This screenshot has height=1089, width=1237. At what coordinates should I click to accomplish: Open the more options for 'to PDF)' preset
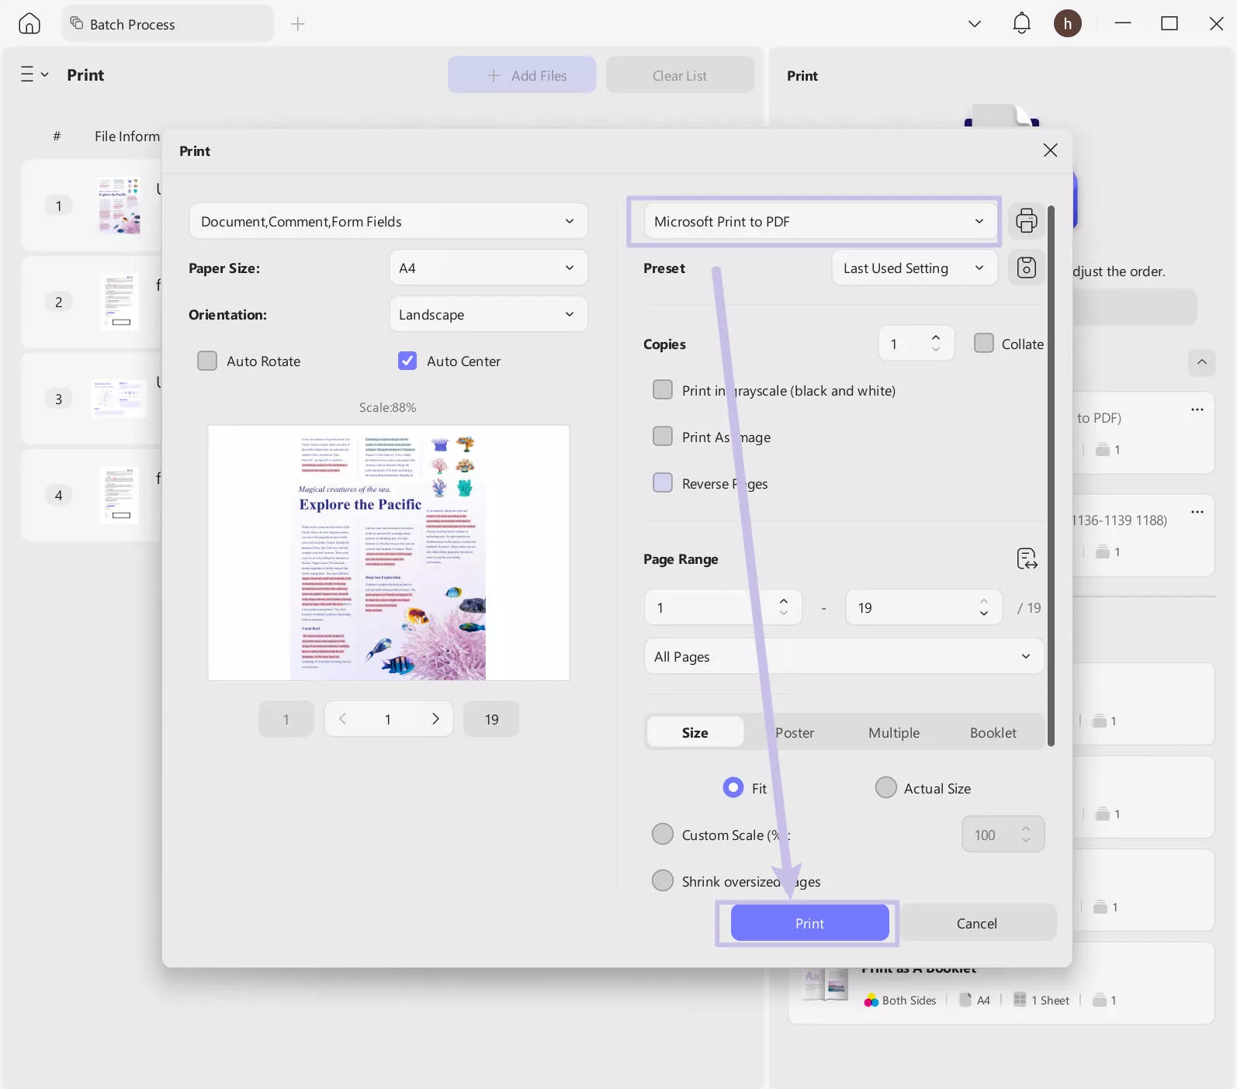(1197, 410)
